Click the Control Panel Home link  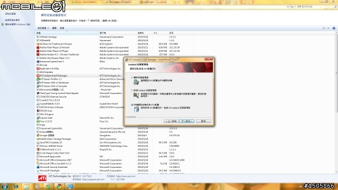point(11,14)
